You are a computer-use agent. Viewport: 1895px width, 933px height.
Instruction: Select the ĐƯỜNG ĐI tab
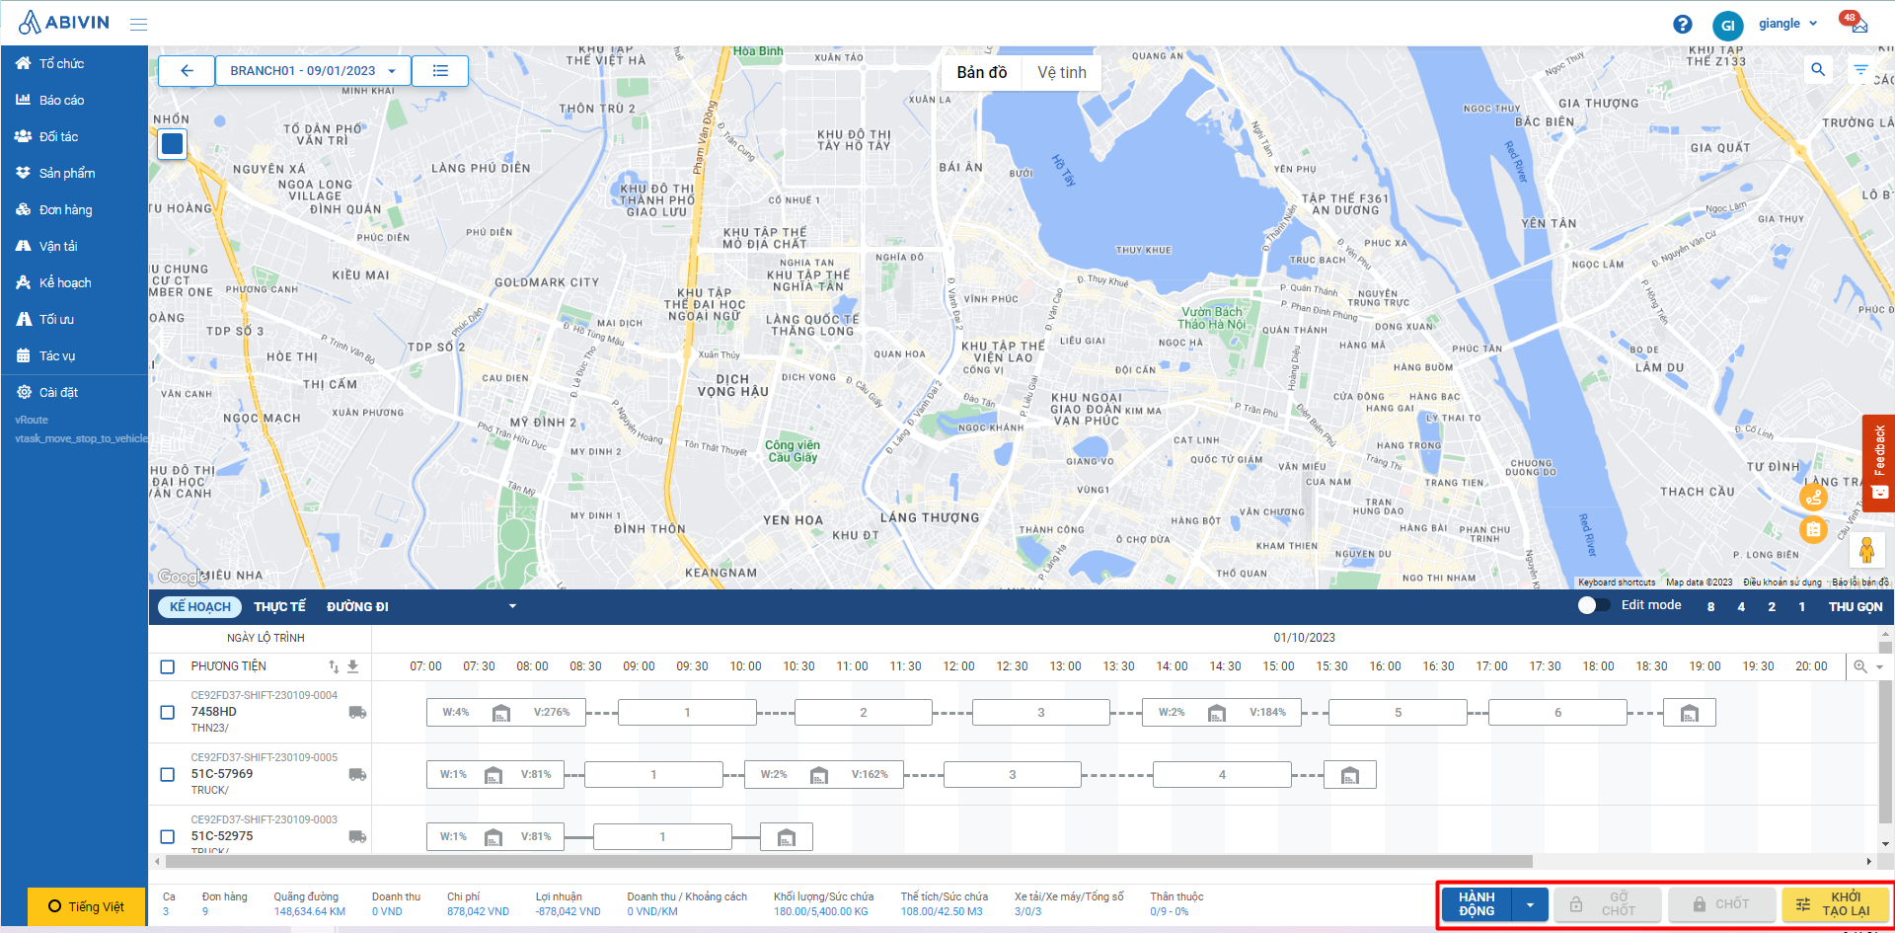coord(357,606)
